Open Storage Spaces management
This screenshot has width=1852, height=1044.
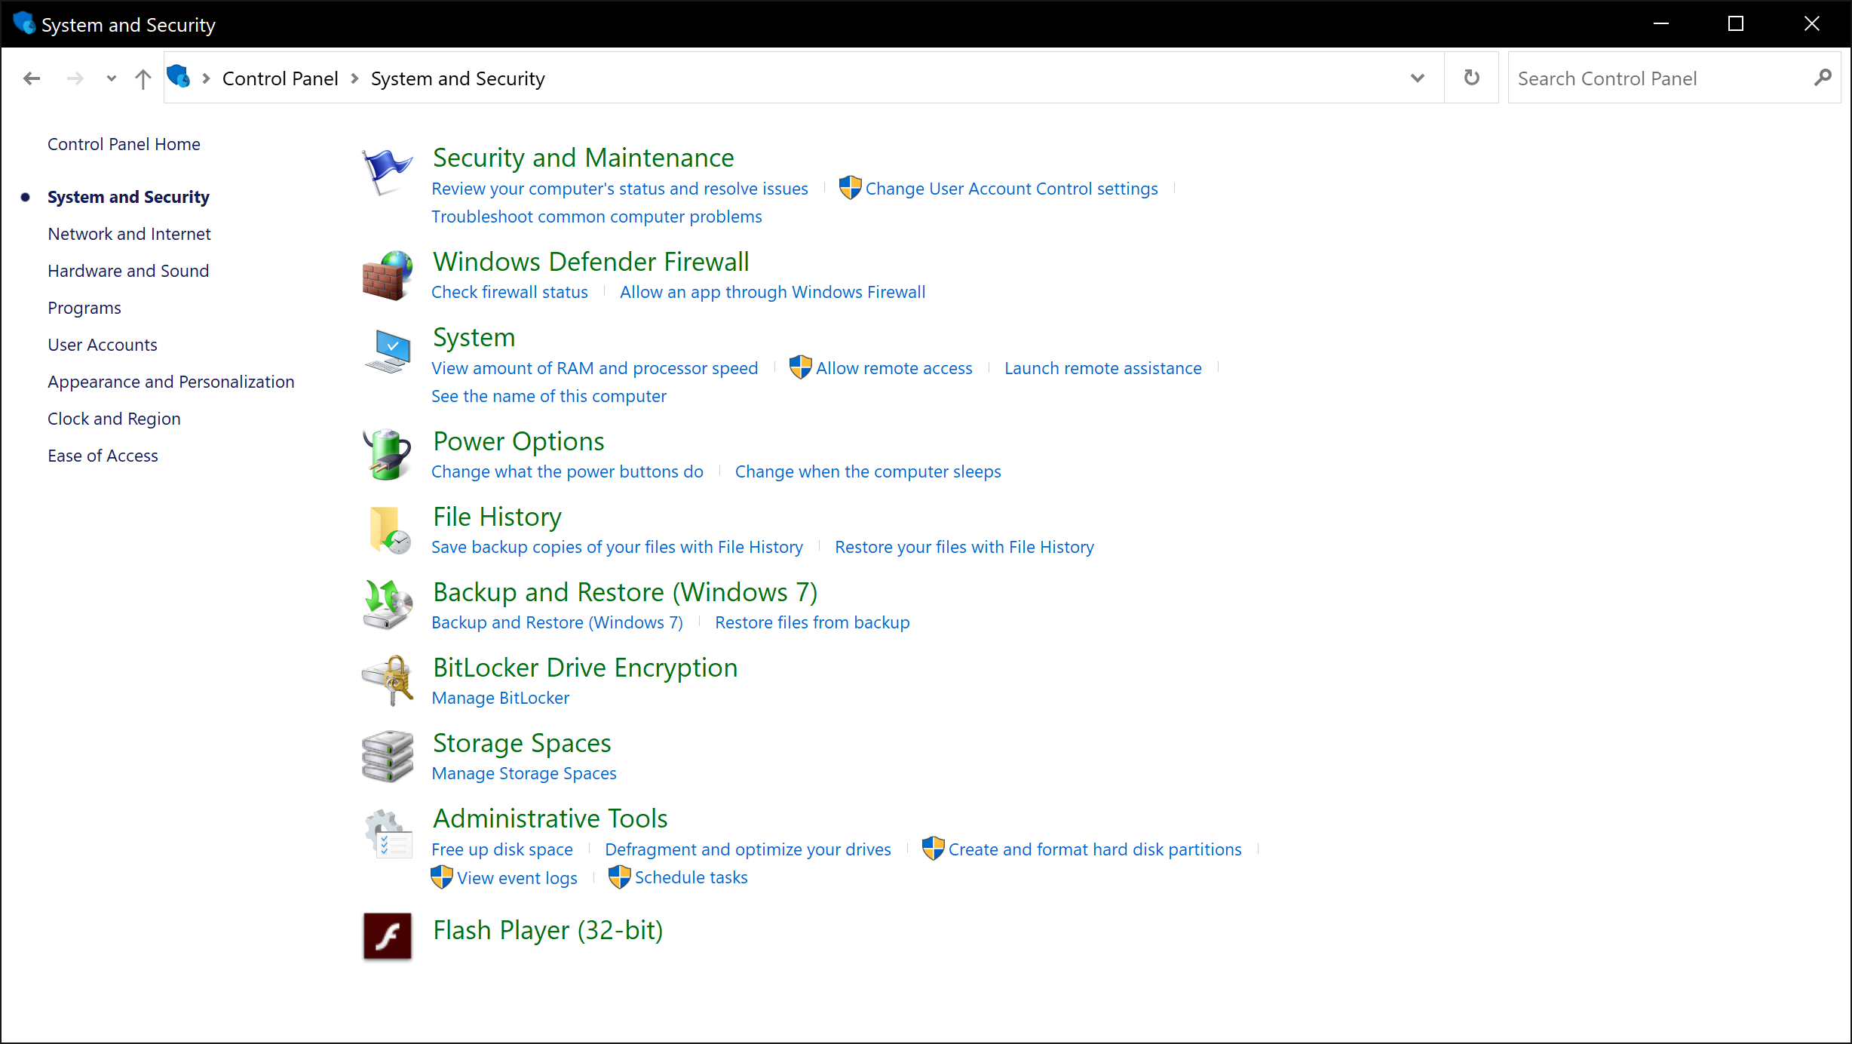pos(526,772)
